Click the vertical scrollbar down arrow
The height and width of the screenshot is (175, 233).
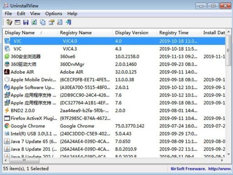(x=228, y=154)
